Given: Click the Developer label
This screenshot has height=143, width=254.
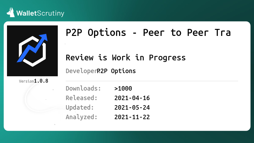Looking at the screenshot, I should [x=82, y=71].
